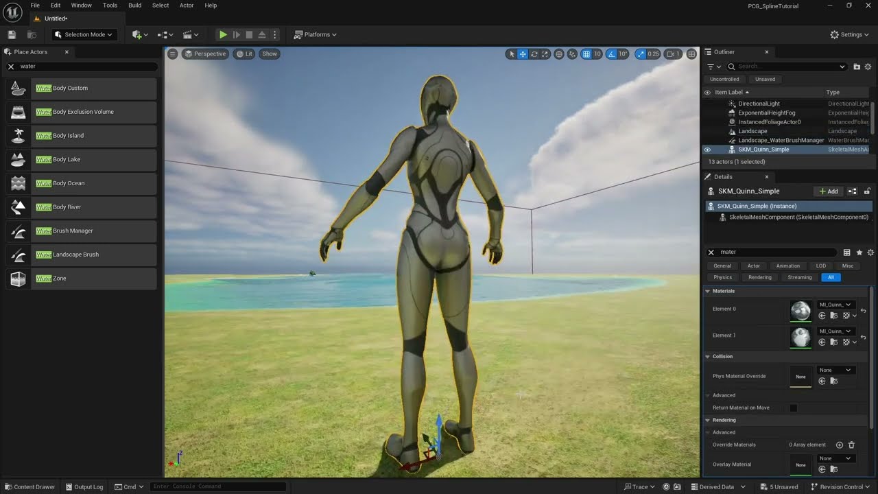Click the Element 0 material thumbnail
Screen dimensions: 878x494
coord(800,311)
